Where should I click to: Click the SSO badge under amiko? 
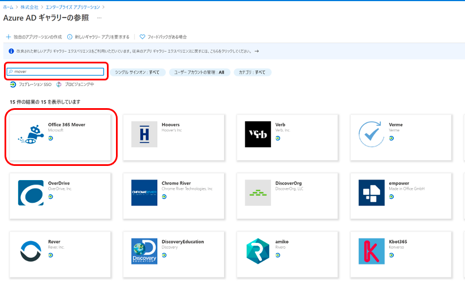tap(278, 255)
